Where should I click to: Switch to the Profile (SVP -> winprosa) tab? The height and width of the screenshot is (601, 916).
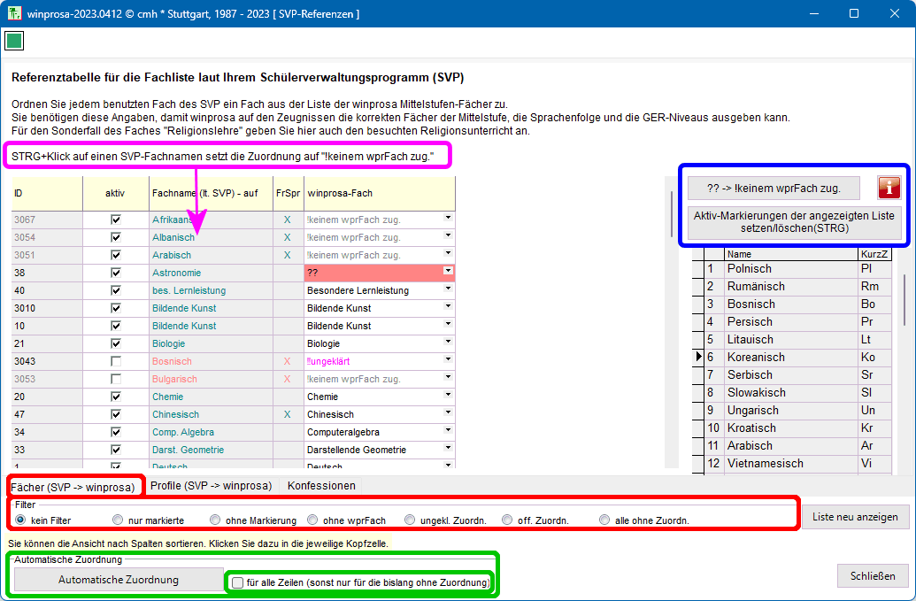click(212, 486)
